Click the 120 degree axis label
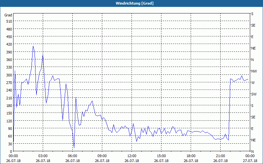 coord(9,121)
